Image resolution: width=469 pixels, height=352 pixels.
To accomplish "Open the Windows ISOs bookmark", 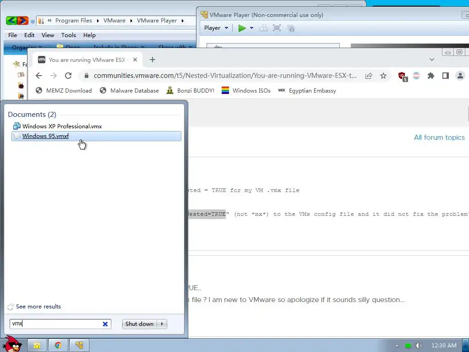I will [x=246, y=90].
